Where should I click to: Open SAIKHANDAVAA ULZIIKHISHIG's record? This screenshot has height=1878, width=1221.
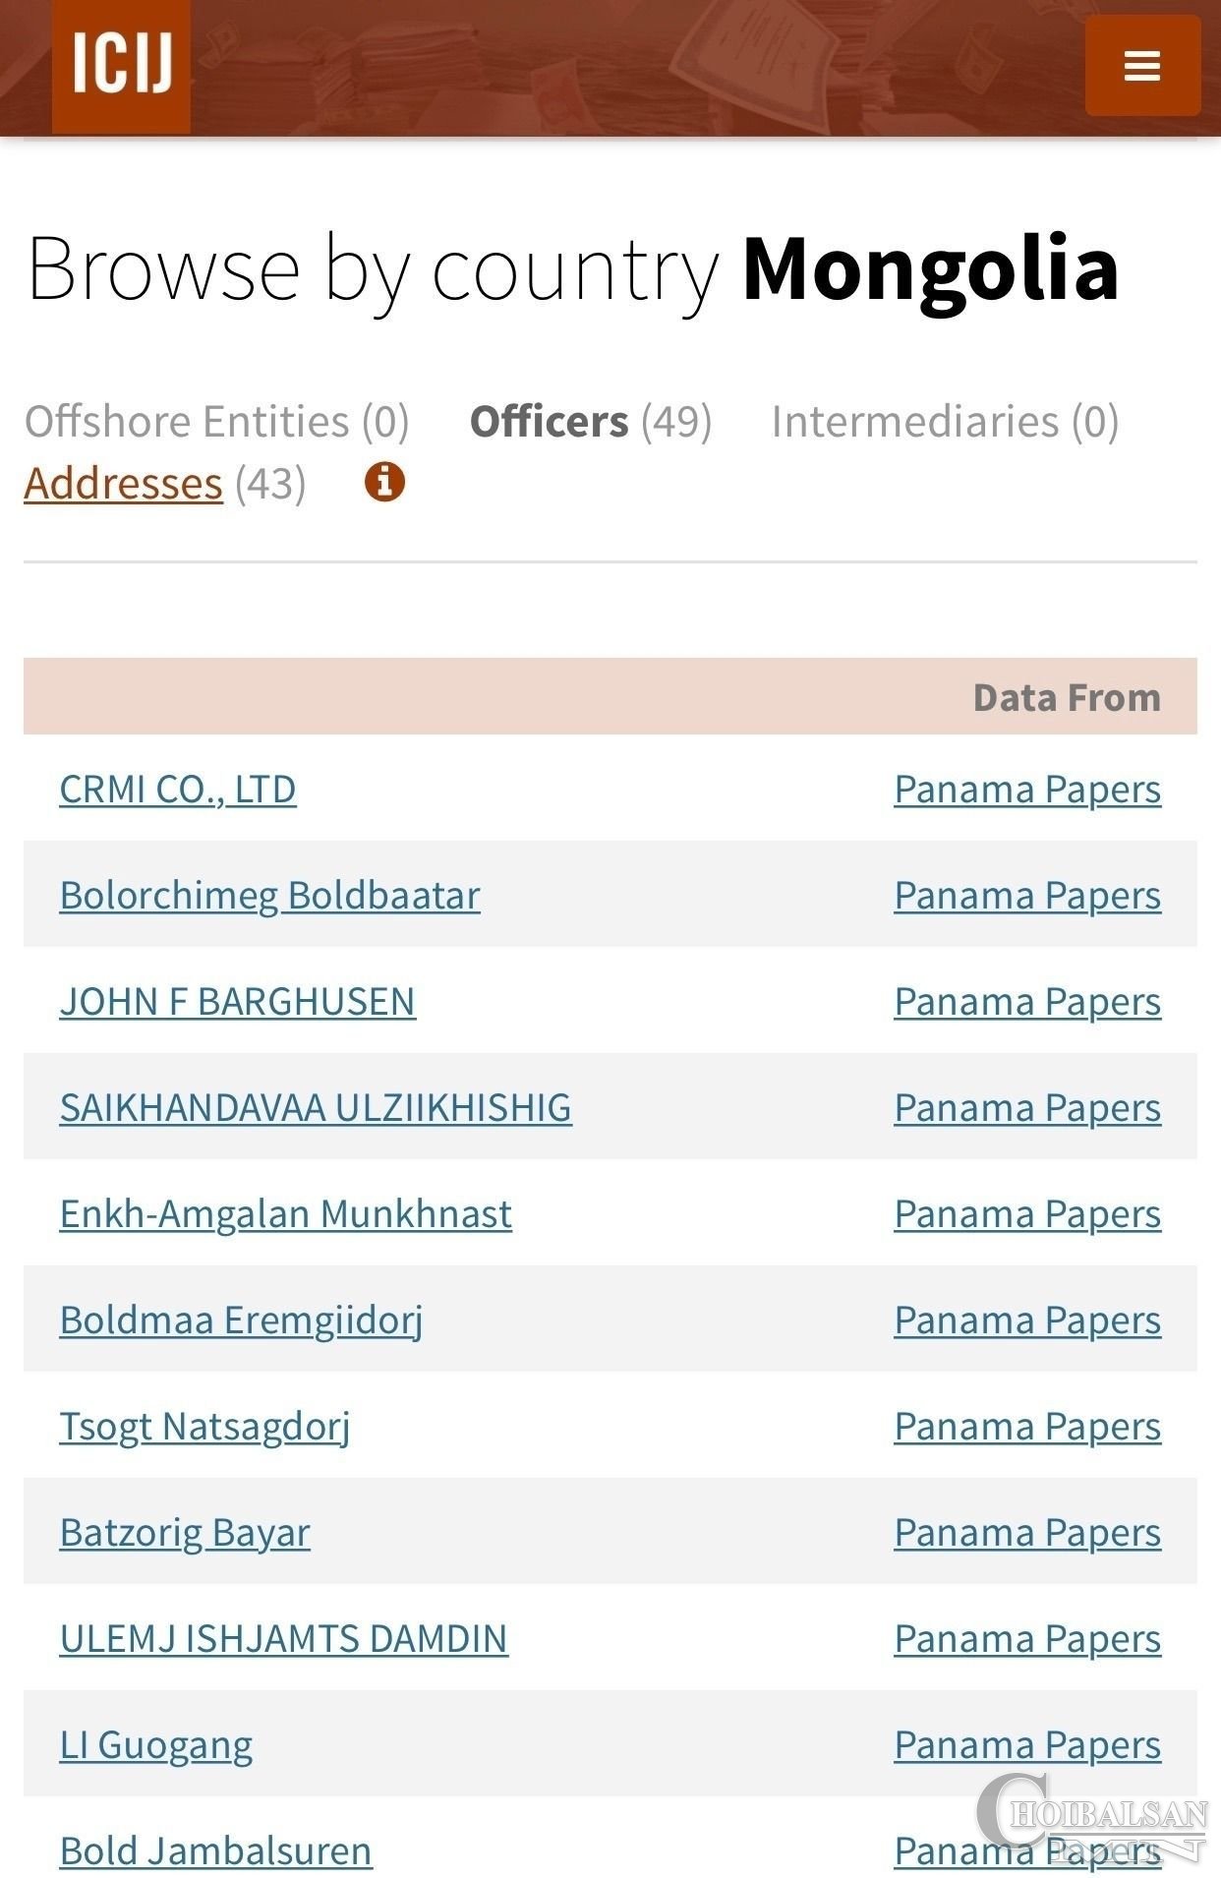click(x=316, y=1107)
